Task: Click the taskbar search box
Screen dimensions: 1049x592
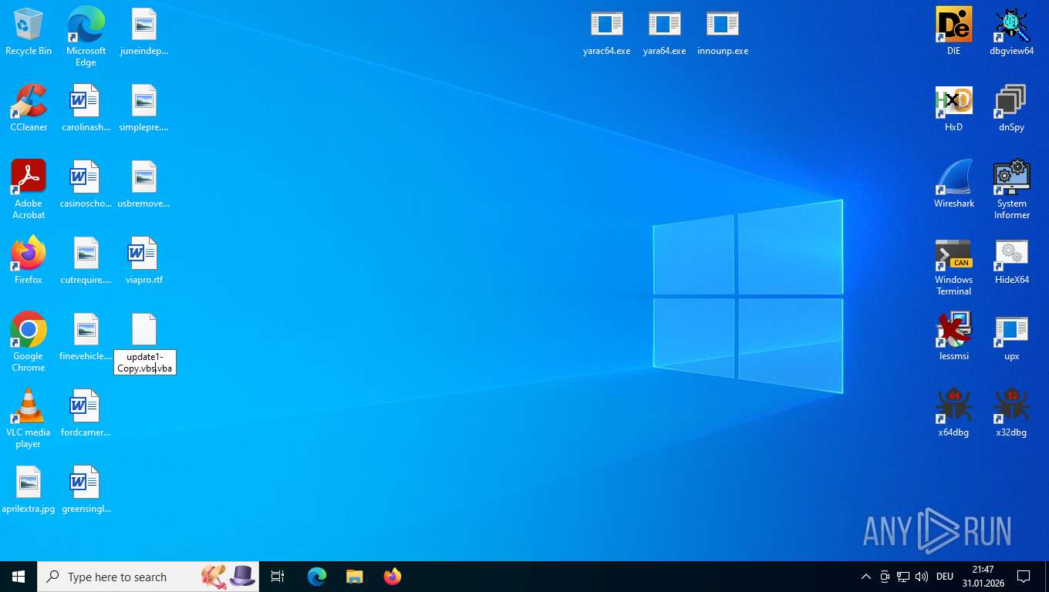Action: tap(148, 577)
